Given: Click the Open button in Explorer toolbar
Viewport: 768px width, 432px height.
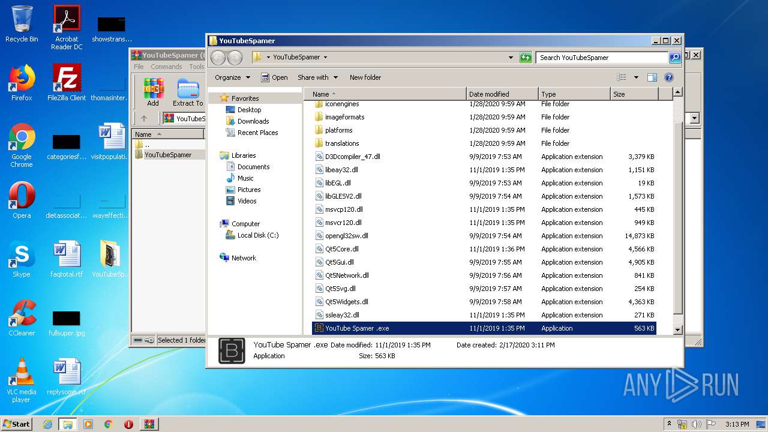Looking at the screenshot, I should (x=274, y=77).
